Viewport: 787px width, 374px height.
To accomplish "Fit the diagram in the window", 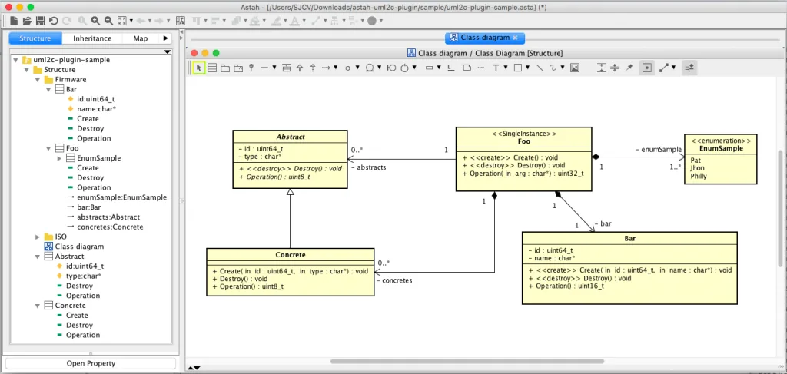I will pyautogui.click(x=122, y=21).
